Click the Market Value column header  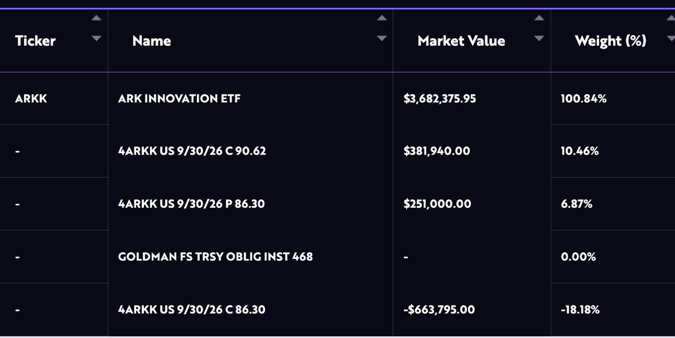click(x=461, y=41)
